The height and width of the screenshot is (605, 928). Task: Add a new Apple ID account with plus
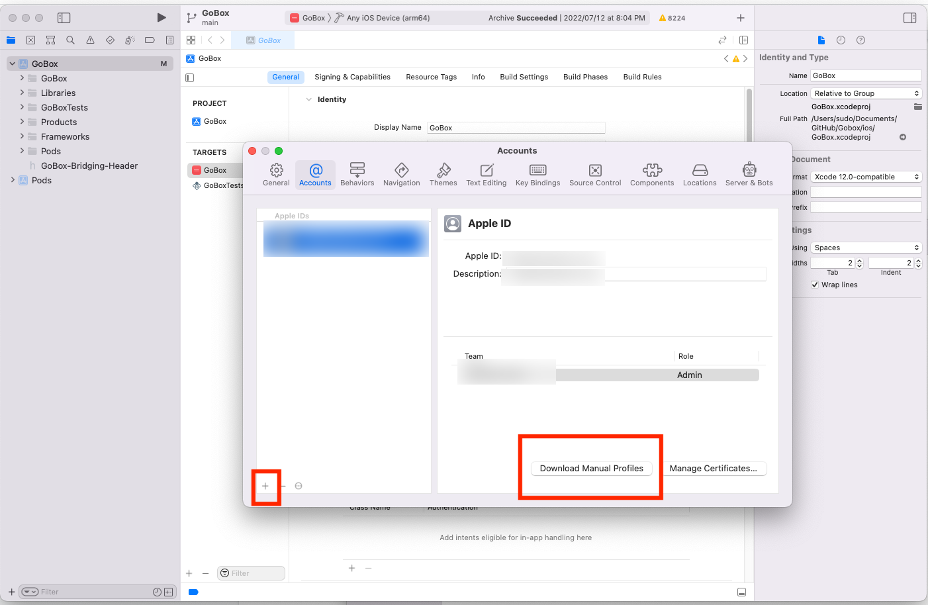[265, 486]
